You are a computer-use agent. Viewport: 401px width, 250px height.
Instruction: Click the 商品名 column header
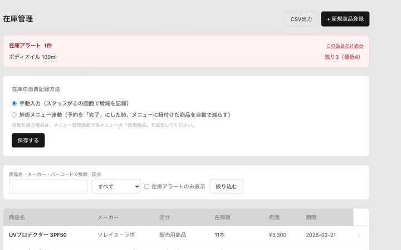click(17, 217)
